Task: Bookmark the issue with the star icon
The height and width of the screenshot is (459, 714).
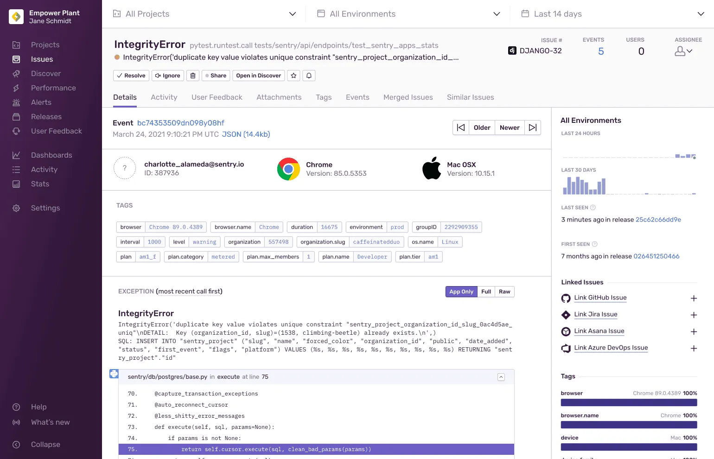Action: tap(293, 76)
